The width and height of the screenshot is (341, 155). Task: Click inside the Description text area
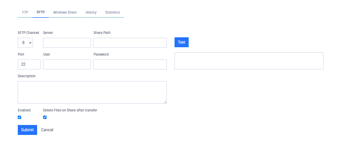click(x=92, y=92)
